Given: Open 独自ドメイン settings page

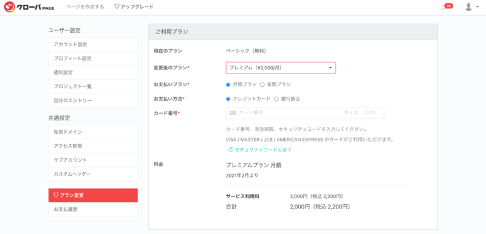Looking at the screenshot, I should click(93, 132).
